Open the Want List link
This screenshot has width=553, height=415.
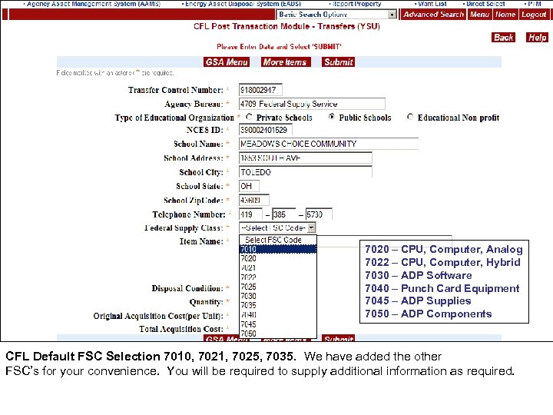point(432,4)
